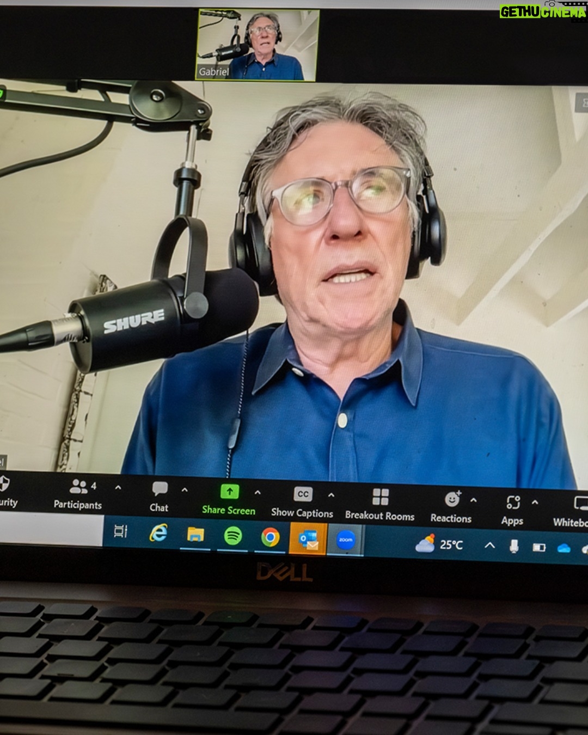
Task: Click the taskbar search box
Action: tap(51, 529)
